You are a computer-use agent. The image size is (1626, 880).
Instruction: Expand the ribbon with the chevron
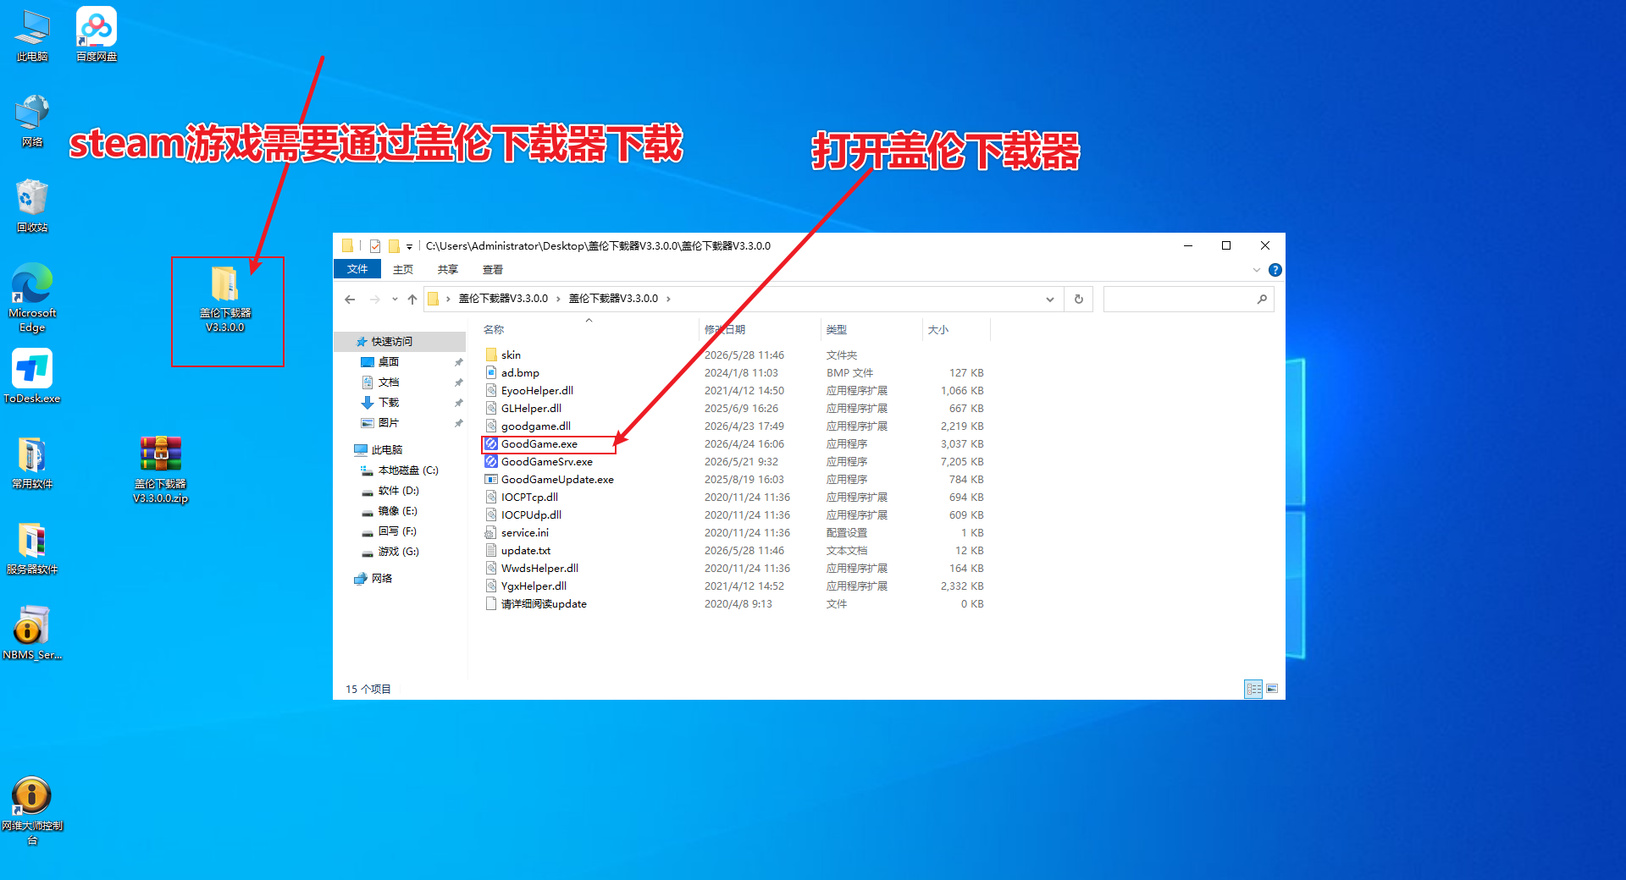1256,270
